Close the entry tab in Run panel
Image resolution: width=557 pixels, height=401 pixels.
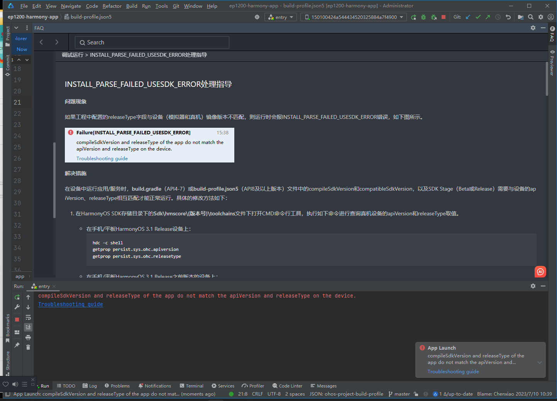coord(54,286)
